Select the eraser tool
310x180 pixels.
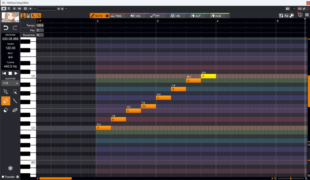(x=6, y=110)
